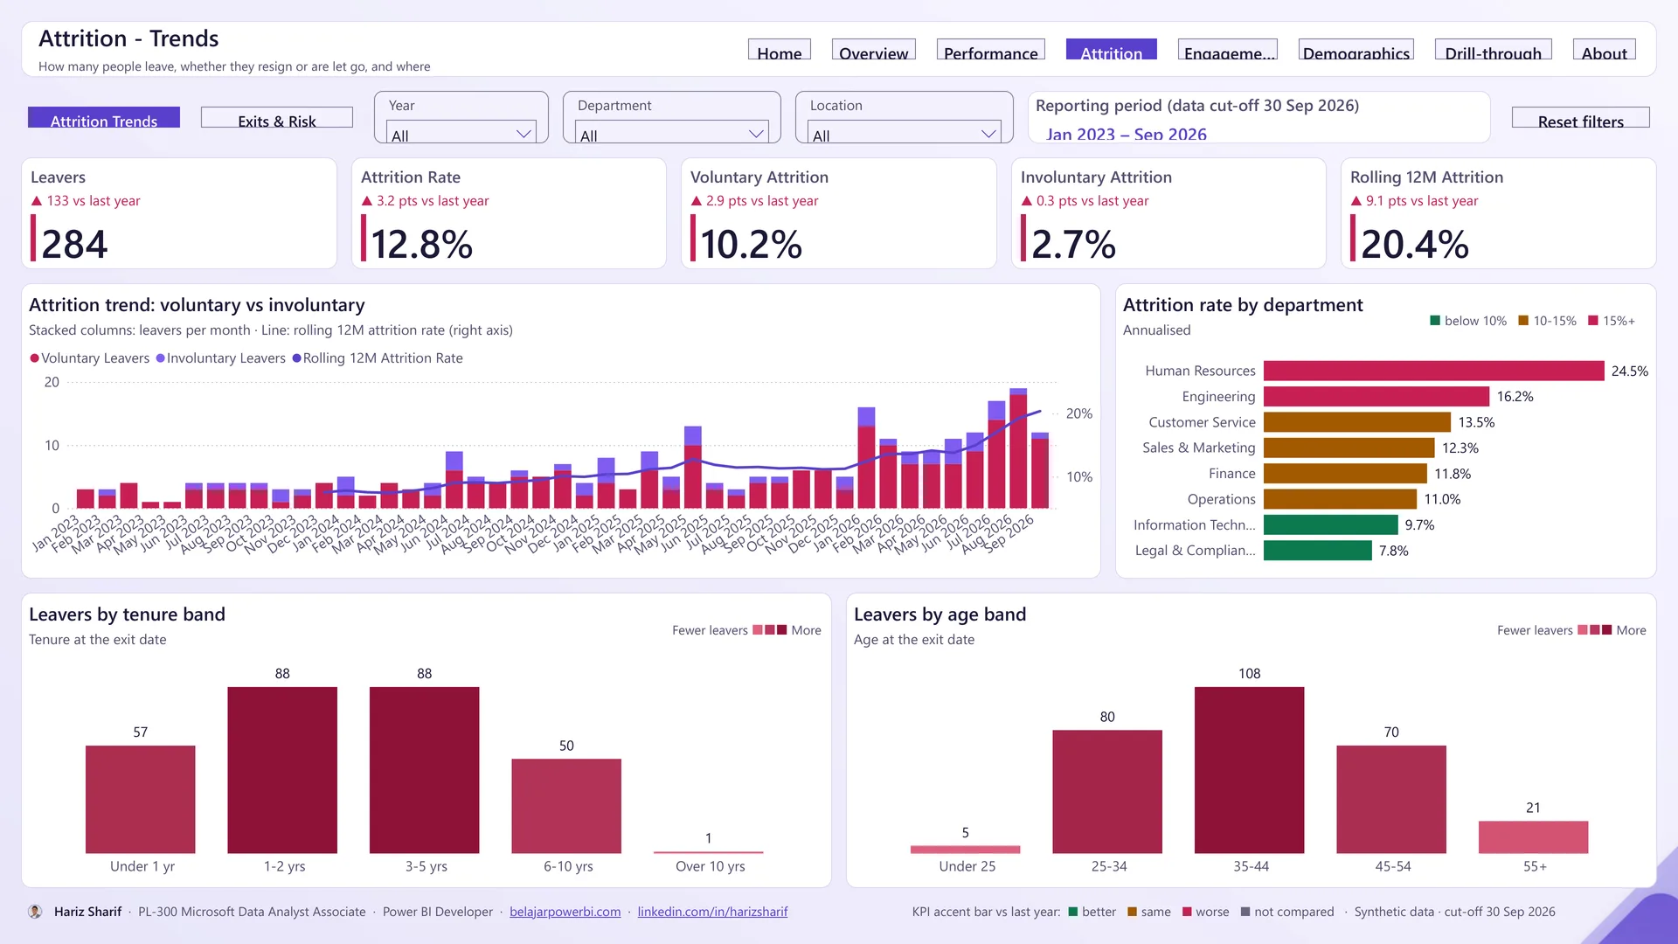Image resolution: width=1678 pixels, height=944 pixels.
Task: Open the Engagement page tab
Action: pyautogui.click(x=1228, y=50)
